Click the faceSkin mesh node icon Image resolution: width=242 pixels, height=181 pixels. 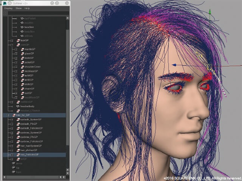pyautogui.click(x=22, y=27)
